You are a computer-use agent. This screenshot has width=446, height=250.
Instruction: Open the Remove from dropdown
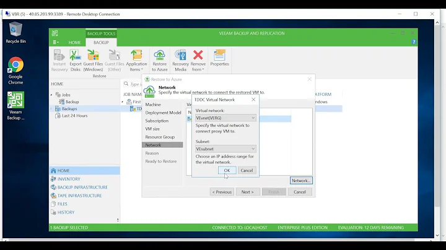pyautogui.click(x=198, y=61)
